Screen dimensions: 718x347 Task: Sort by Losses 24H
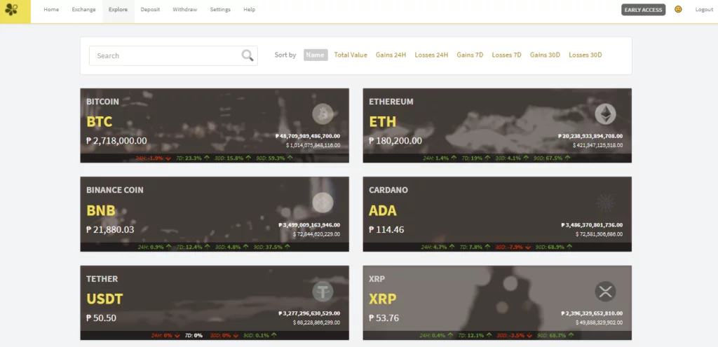tap(431, 55)
